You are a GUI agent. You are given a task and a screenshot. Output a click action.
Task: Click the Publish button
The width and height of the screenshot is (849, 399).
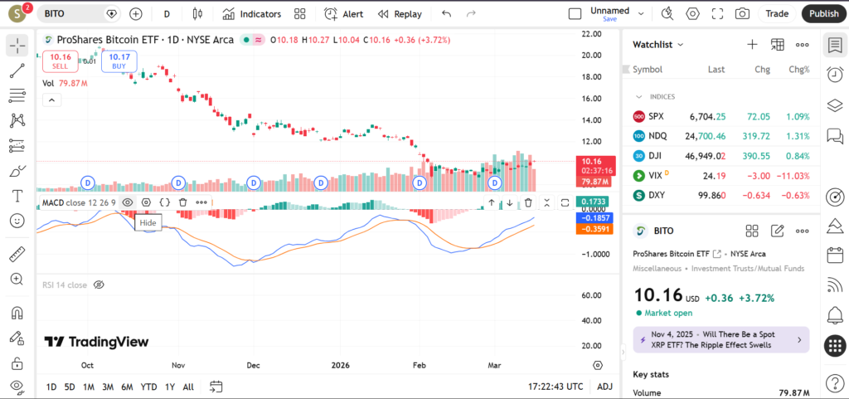coord(823,14)
